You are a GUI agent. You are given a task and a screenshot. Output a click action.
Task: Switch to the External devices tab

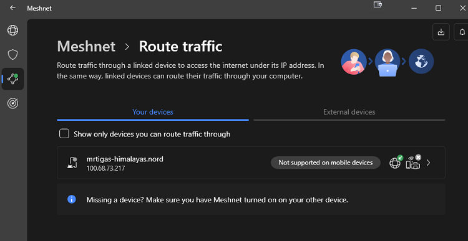point(349,112)
